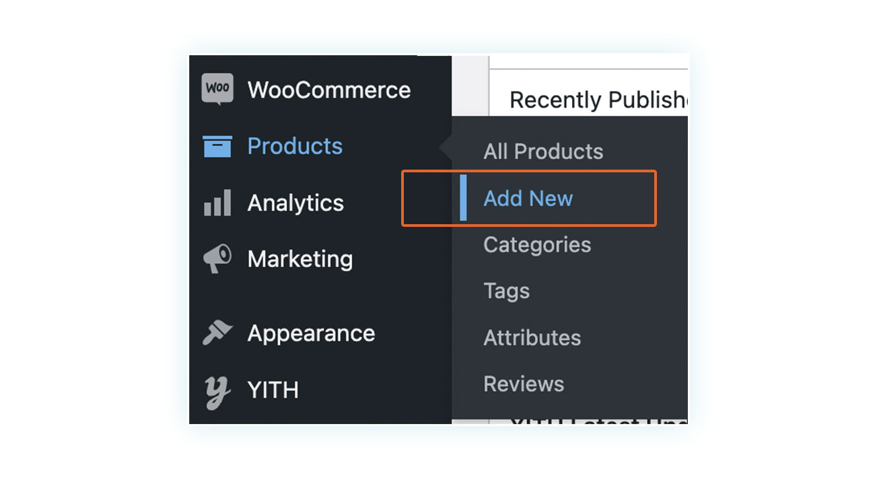Open Reviews from the Products submenu
875x482 pixels.
tap(524, 384)
